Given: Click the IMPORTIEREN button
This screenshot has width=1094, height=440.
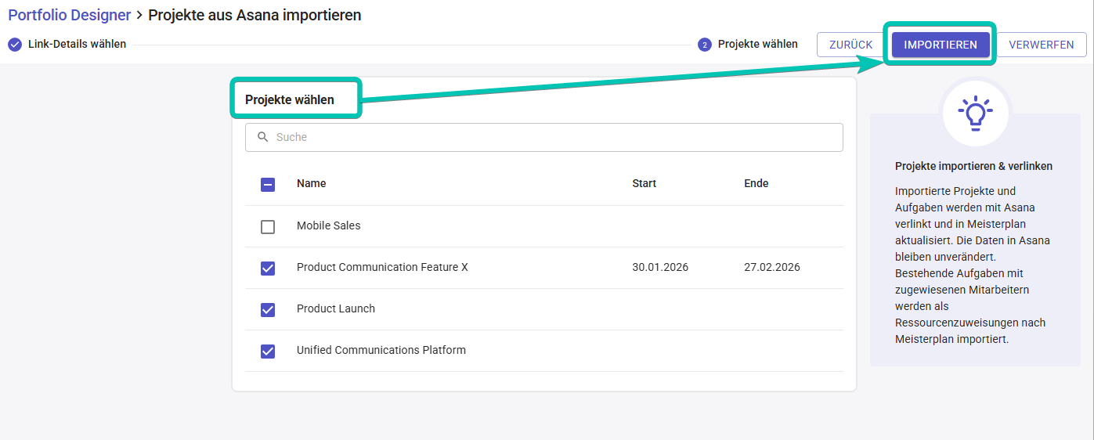Looking at the screenshot, I should [940, 45].
